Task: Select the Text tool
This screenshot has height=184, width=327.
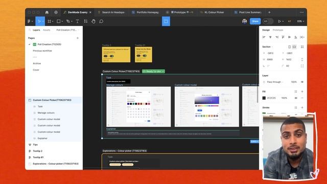Action: click(77, 21)
